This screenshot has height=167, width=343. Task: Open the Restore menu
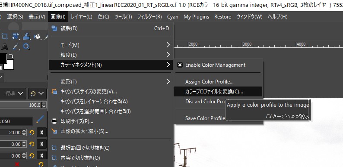(222, 17)
